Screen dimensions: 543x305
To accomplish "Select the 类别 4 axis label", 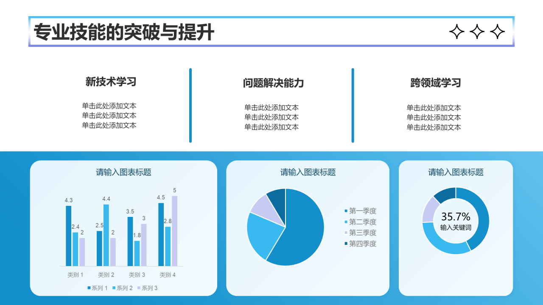I will [x=168, y=275].
